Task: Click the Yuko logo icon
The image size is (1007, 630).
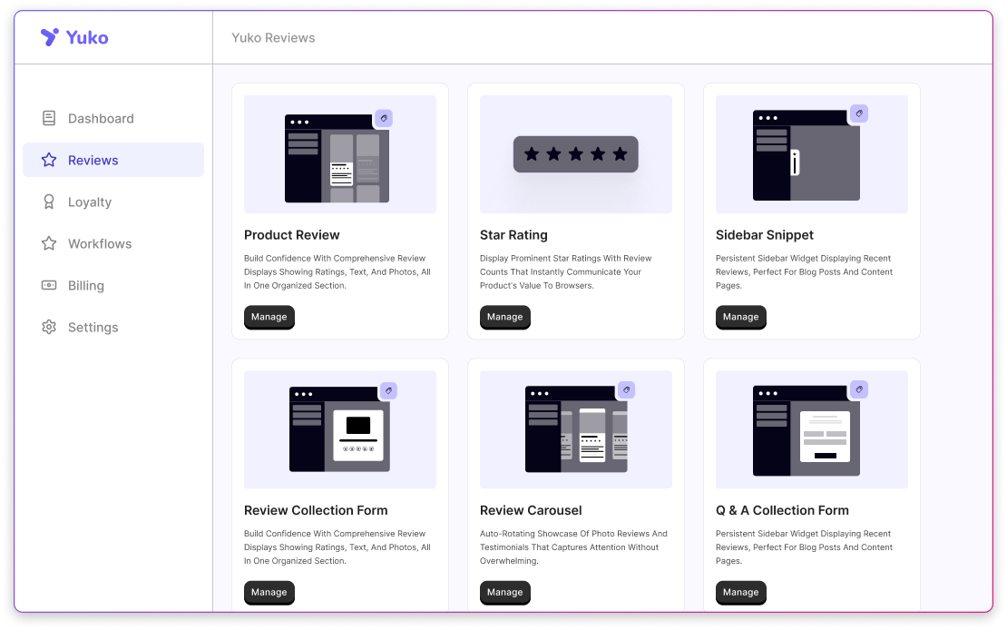Action: [x=48, y=37]
